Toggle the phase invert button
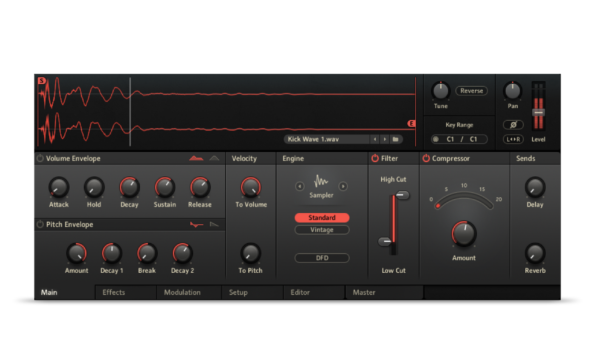Viewport: 595px width, 339px height. (x=513, y=125)
